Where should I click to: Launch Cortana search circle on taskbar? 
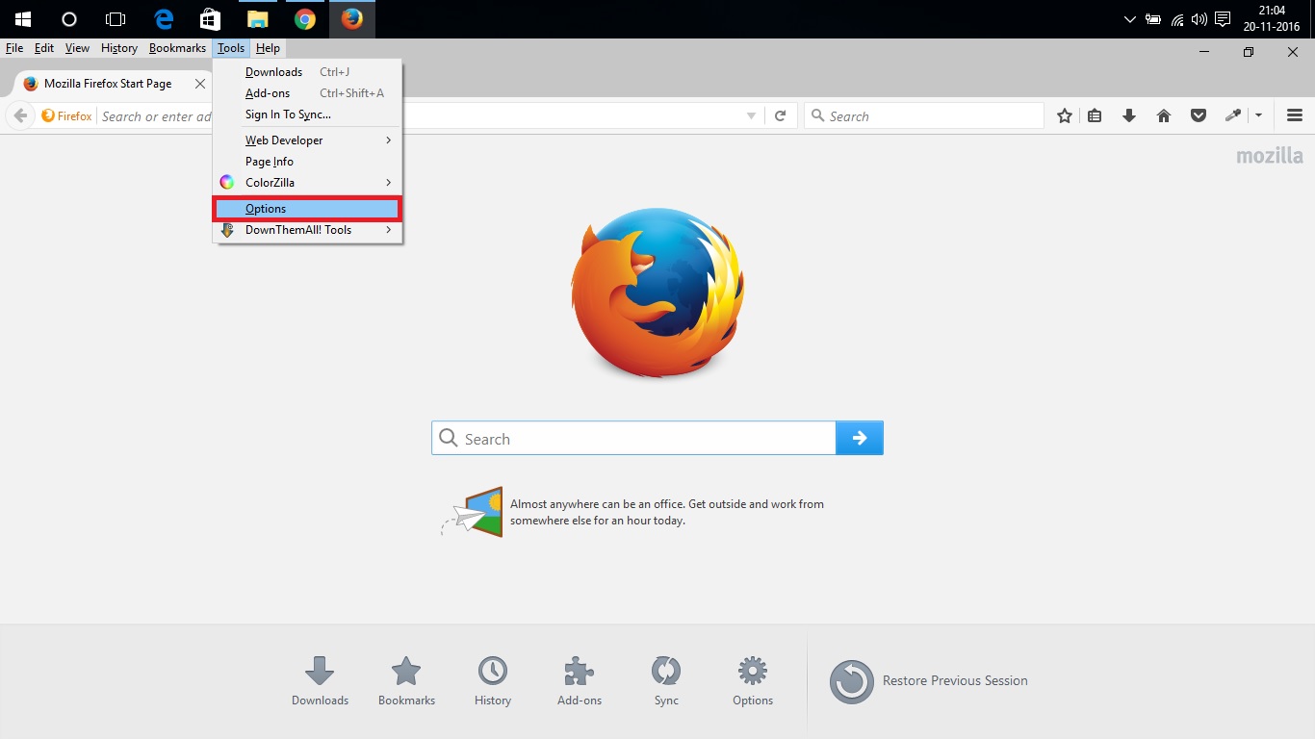pos(68,19)
